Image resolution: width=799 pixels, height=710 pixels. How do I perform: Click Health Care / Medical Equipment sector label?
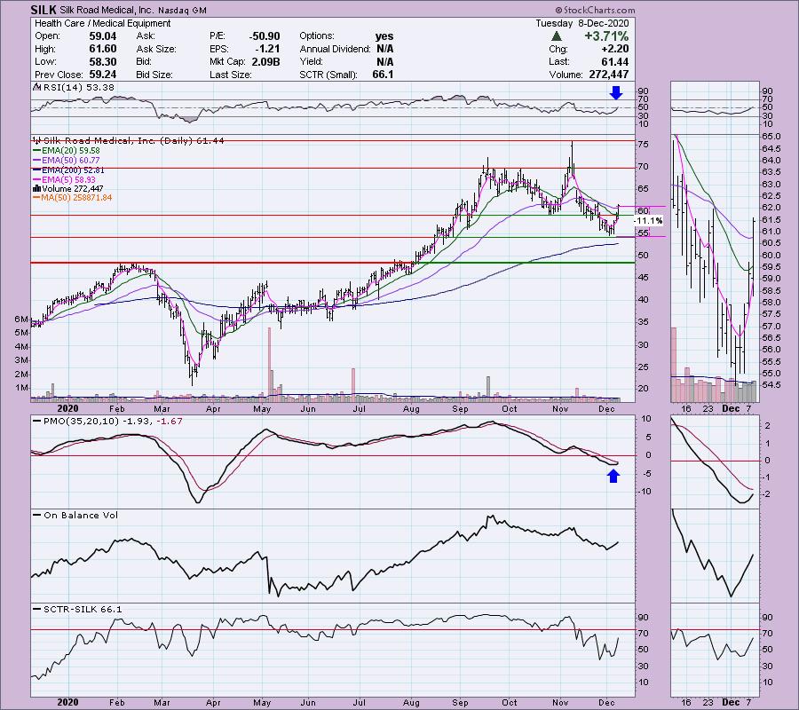pyautogui.click(x=102, y=23)
